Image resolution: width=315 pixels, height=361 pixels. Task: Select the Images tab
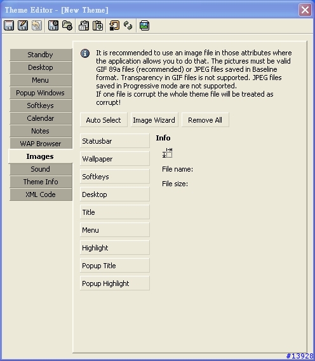[41, 156]
